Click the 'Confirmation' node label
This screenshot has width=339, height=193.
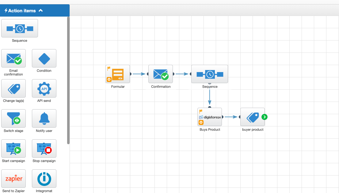pyautogui.click(x=161, y=87)
